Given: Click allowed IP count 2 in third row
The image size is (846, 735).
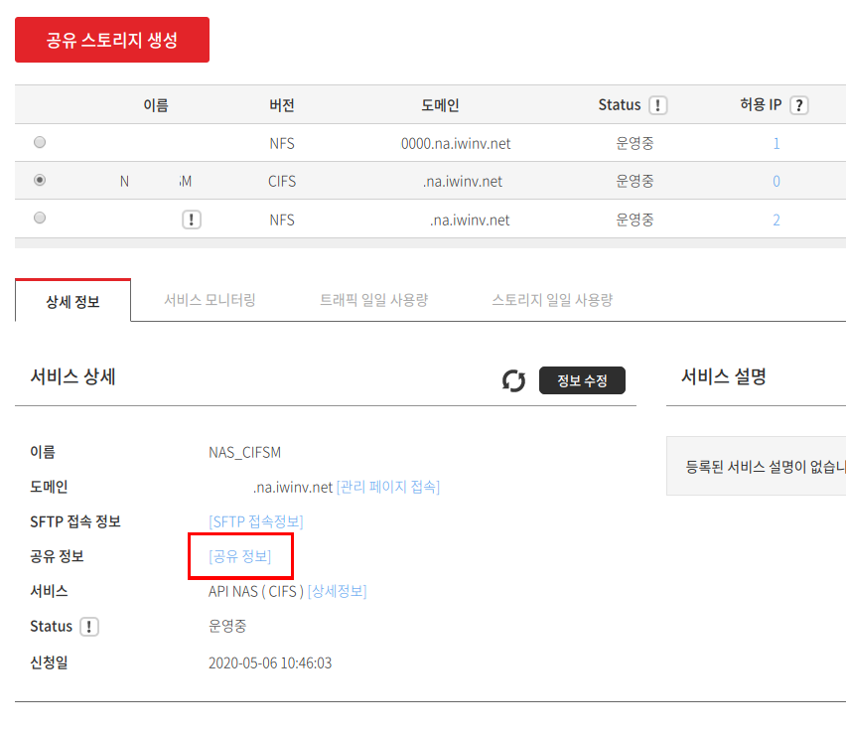Looking at the screenshot, I should tap(776, 220).
